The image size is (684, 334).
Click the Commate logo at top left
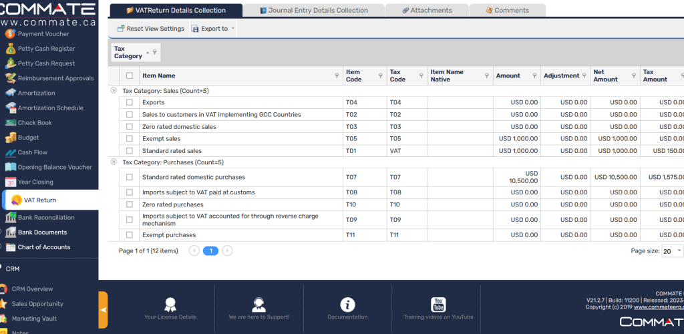[48, 13]
